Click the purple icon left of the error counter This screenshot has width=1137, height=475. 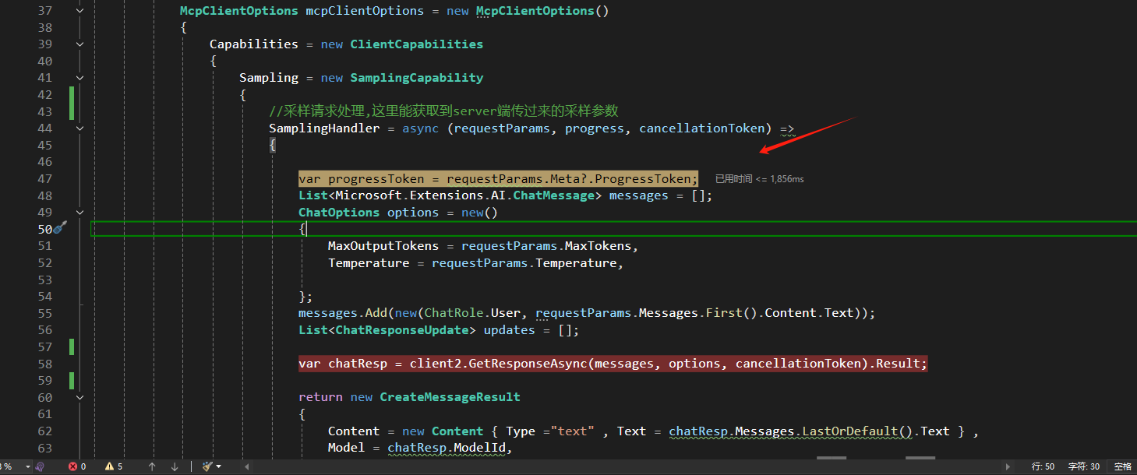pos(39,466)
